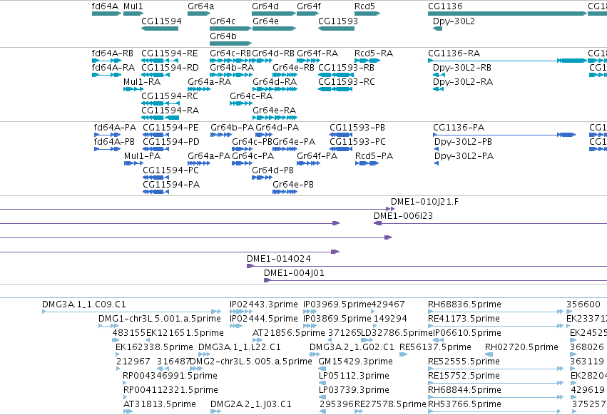
Task: Click EST 212967
Action: [x=133, y=362]
